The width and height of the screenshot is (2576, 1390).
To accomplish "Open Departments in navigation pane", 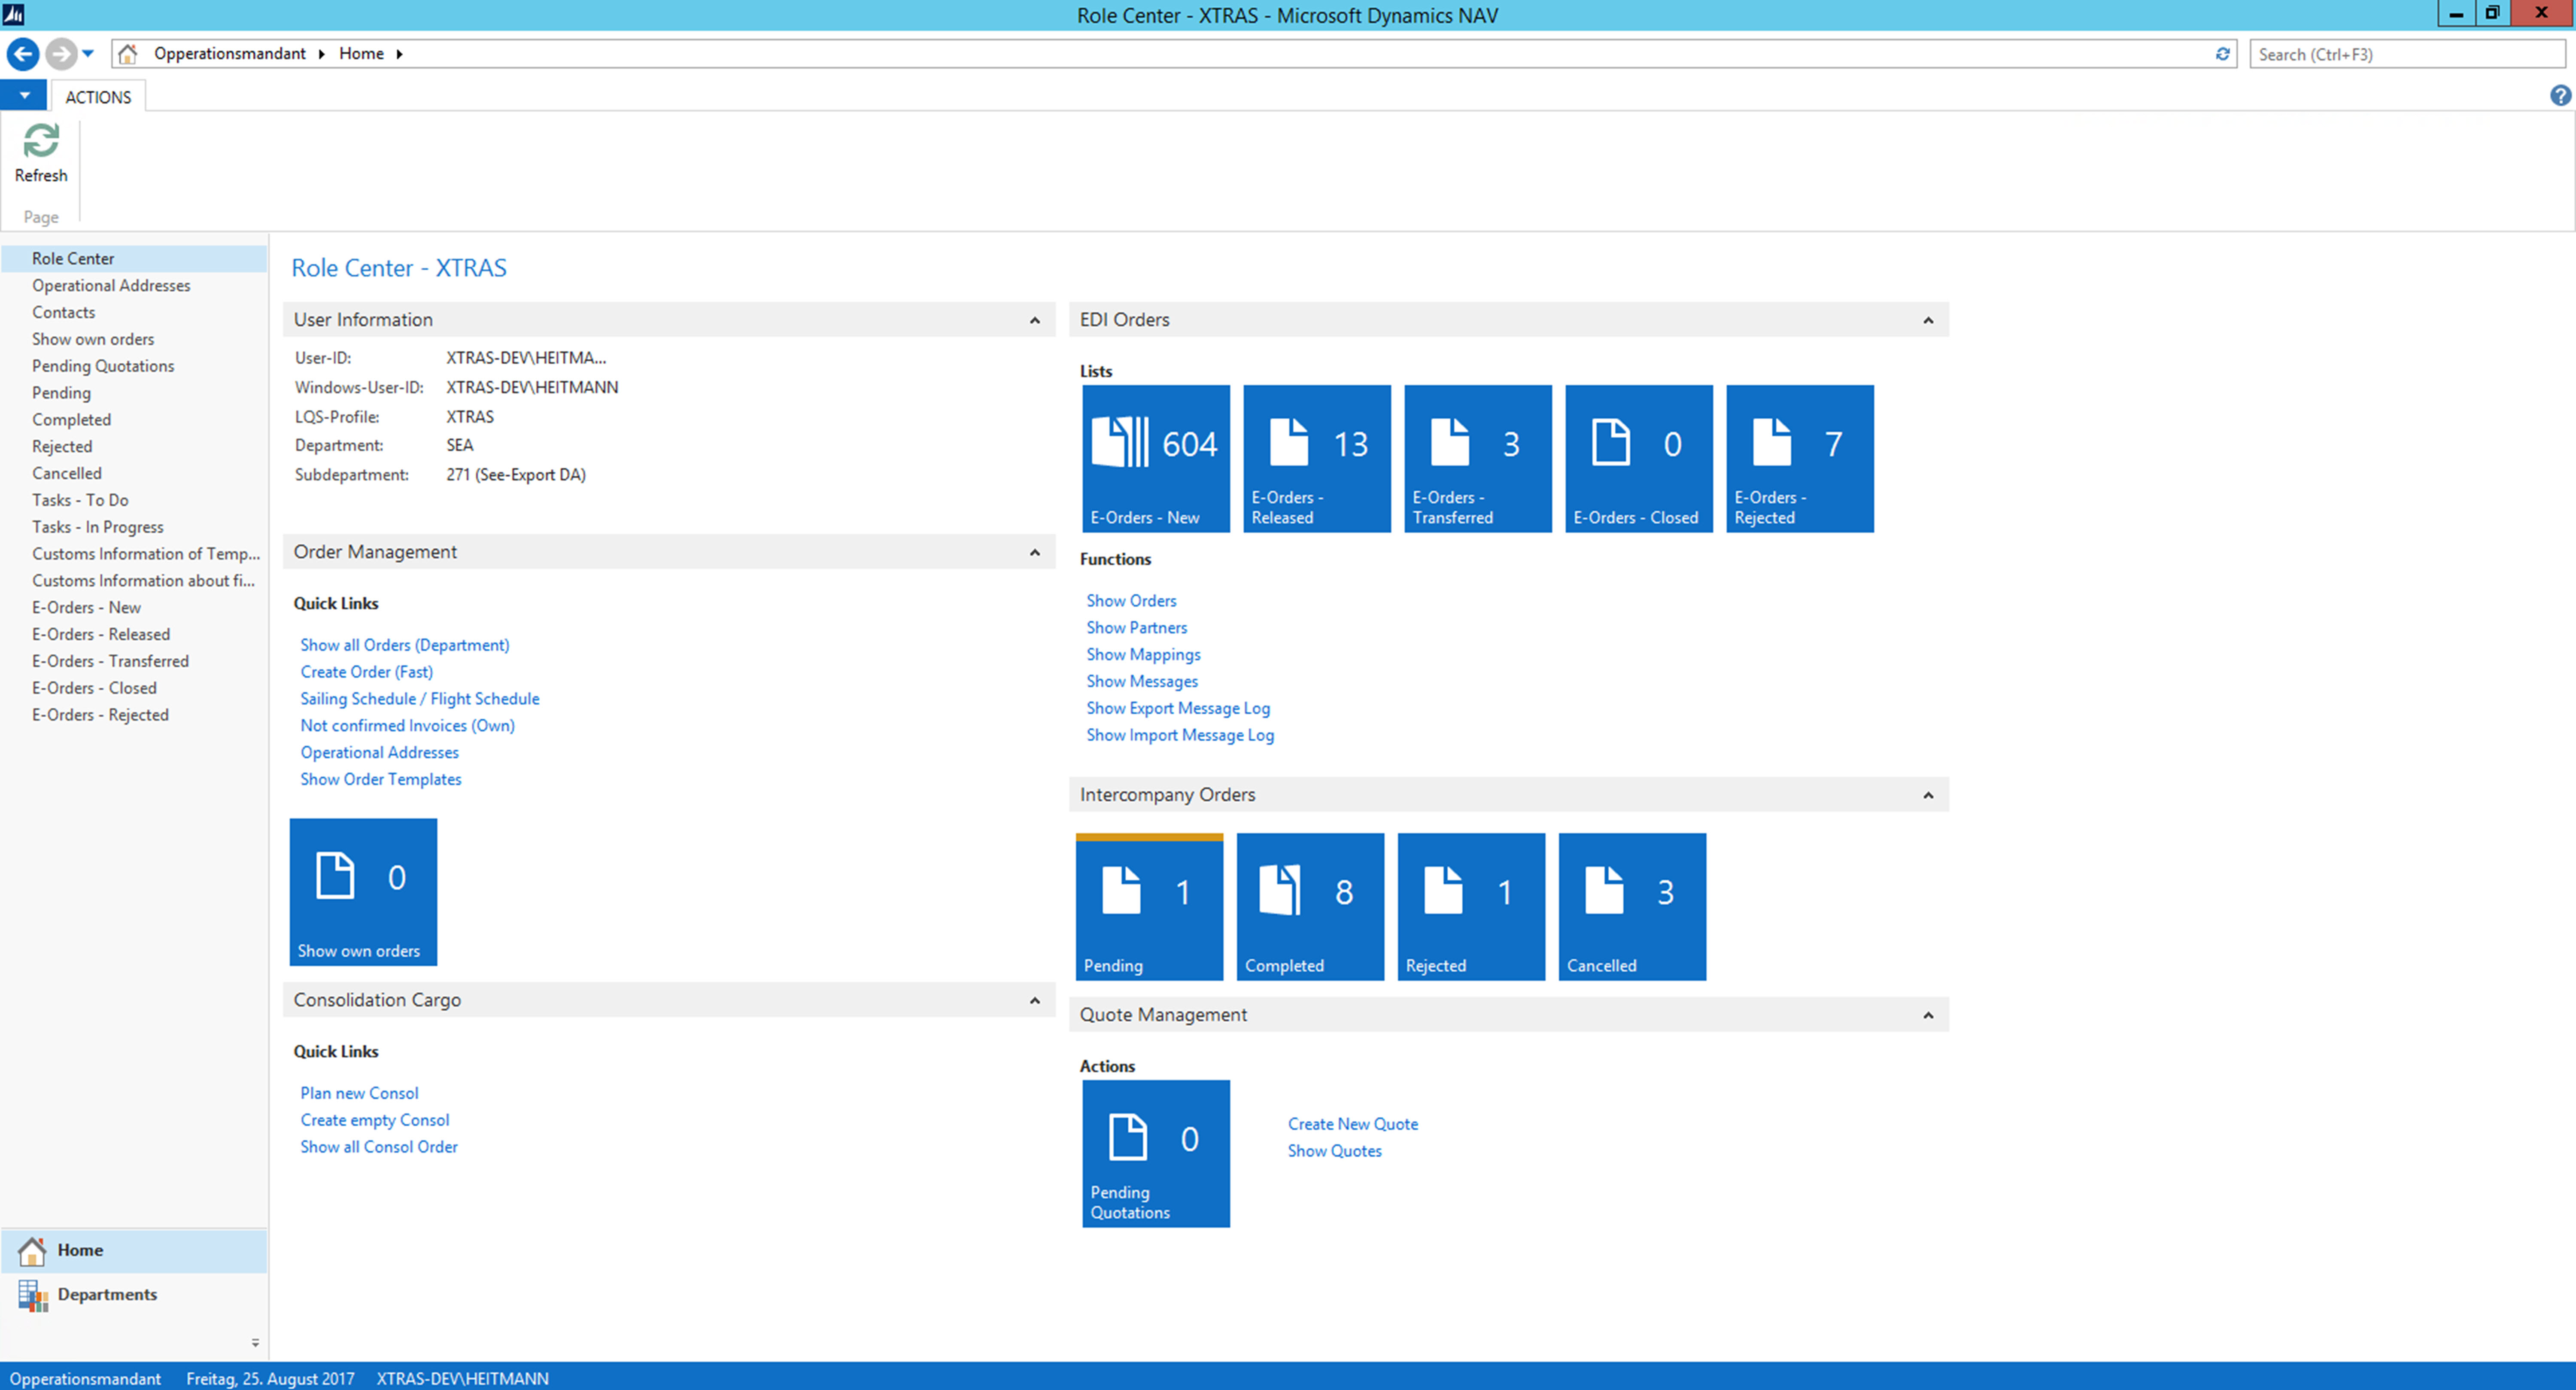I will (107, 1294).
